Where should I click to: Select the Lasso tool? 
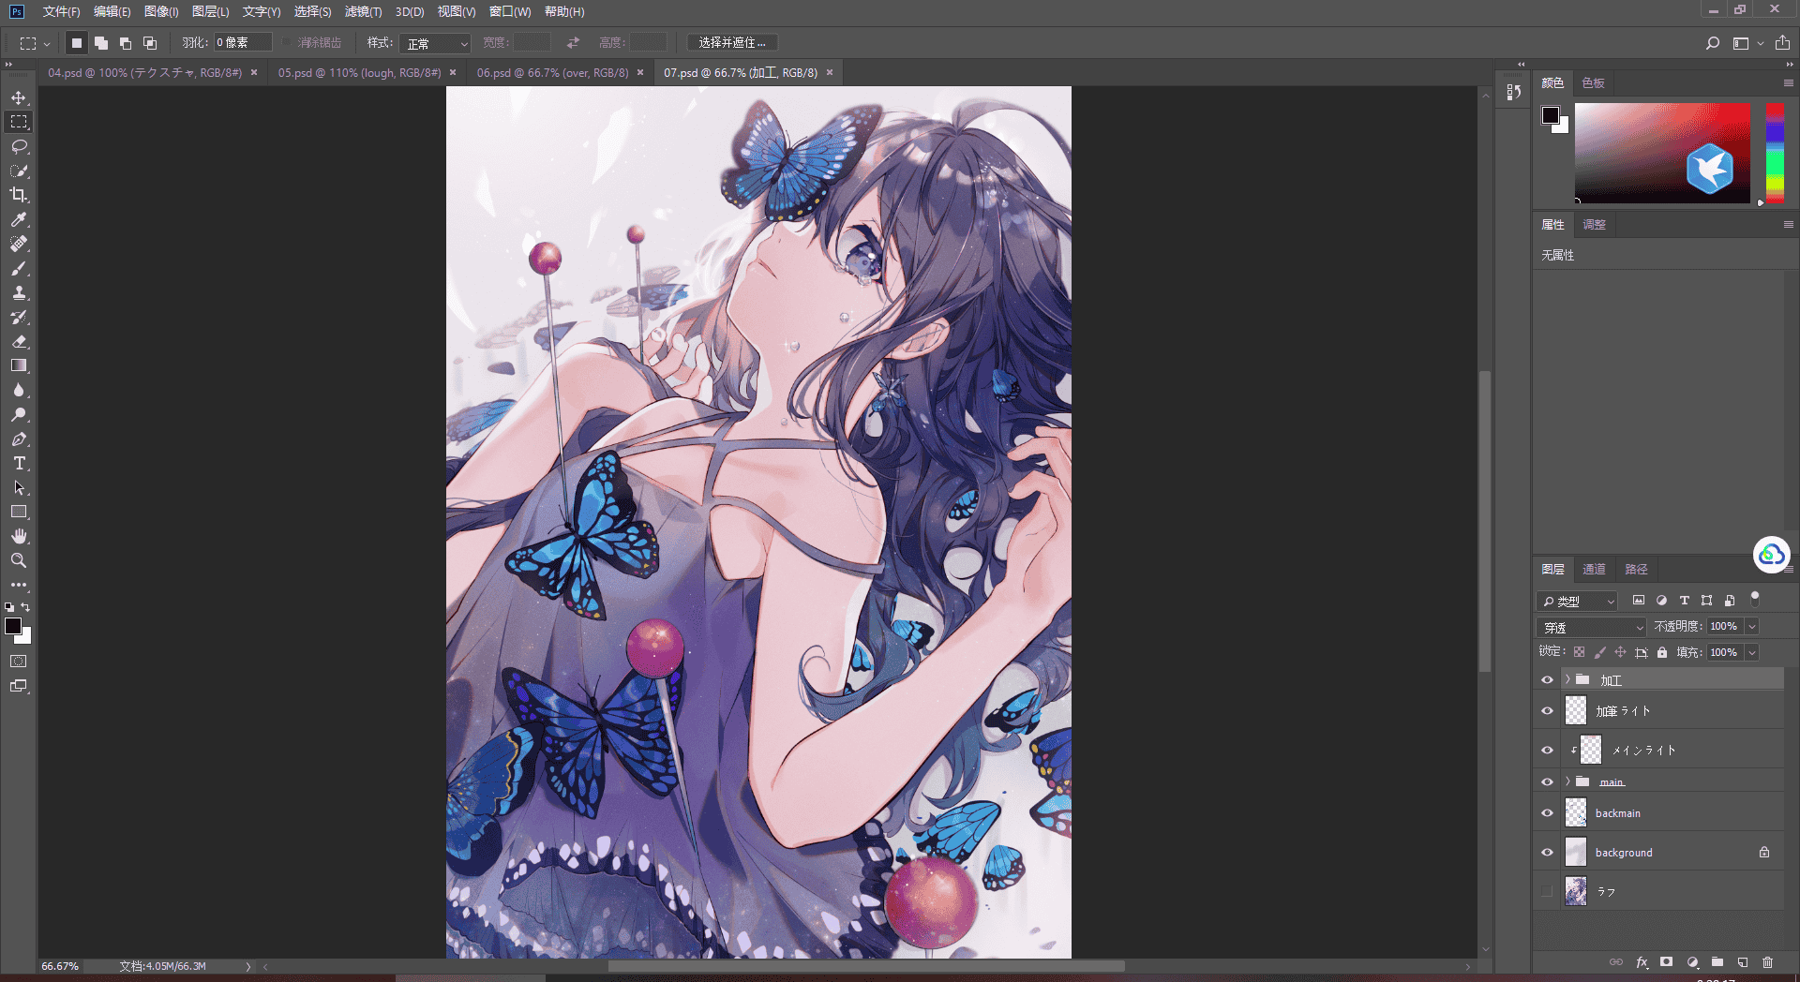coord(19,146)
